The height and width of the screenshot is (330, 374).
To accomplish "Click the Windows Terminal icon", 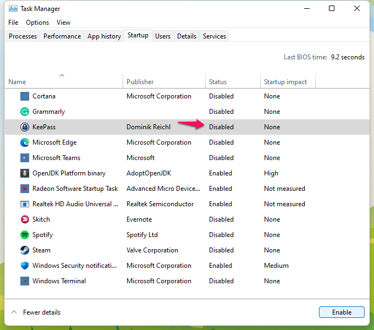I will (x=25, y=281).
